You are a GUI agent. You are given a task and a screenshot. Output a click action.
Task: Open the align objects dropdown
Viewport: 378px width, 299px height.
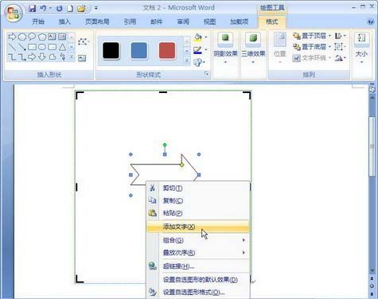pyautogui.click(x=341, y=36)
